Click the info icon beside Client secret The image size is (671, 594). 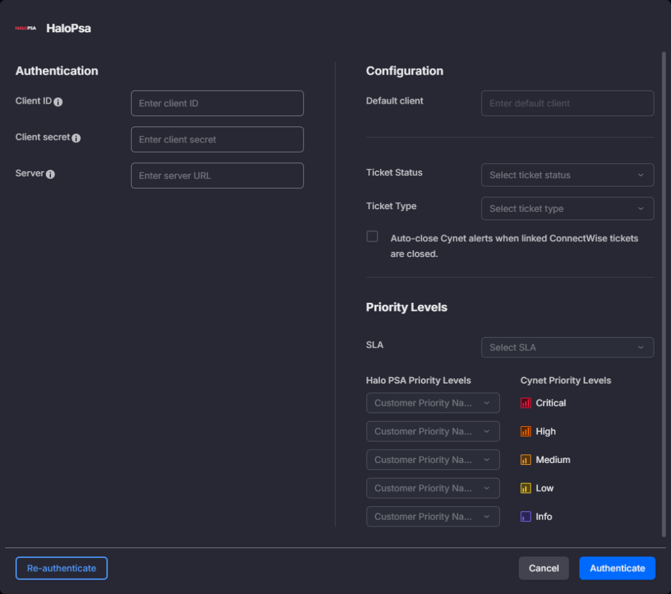pos(76,138)
